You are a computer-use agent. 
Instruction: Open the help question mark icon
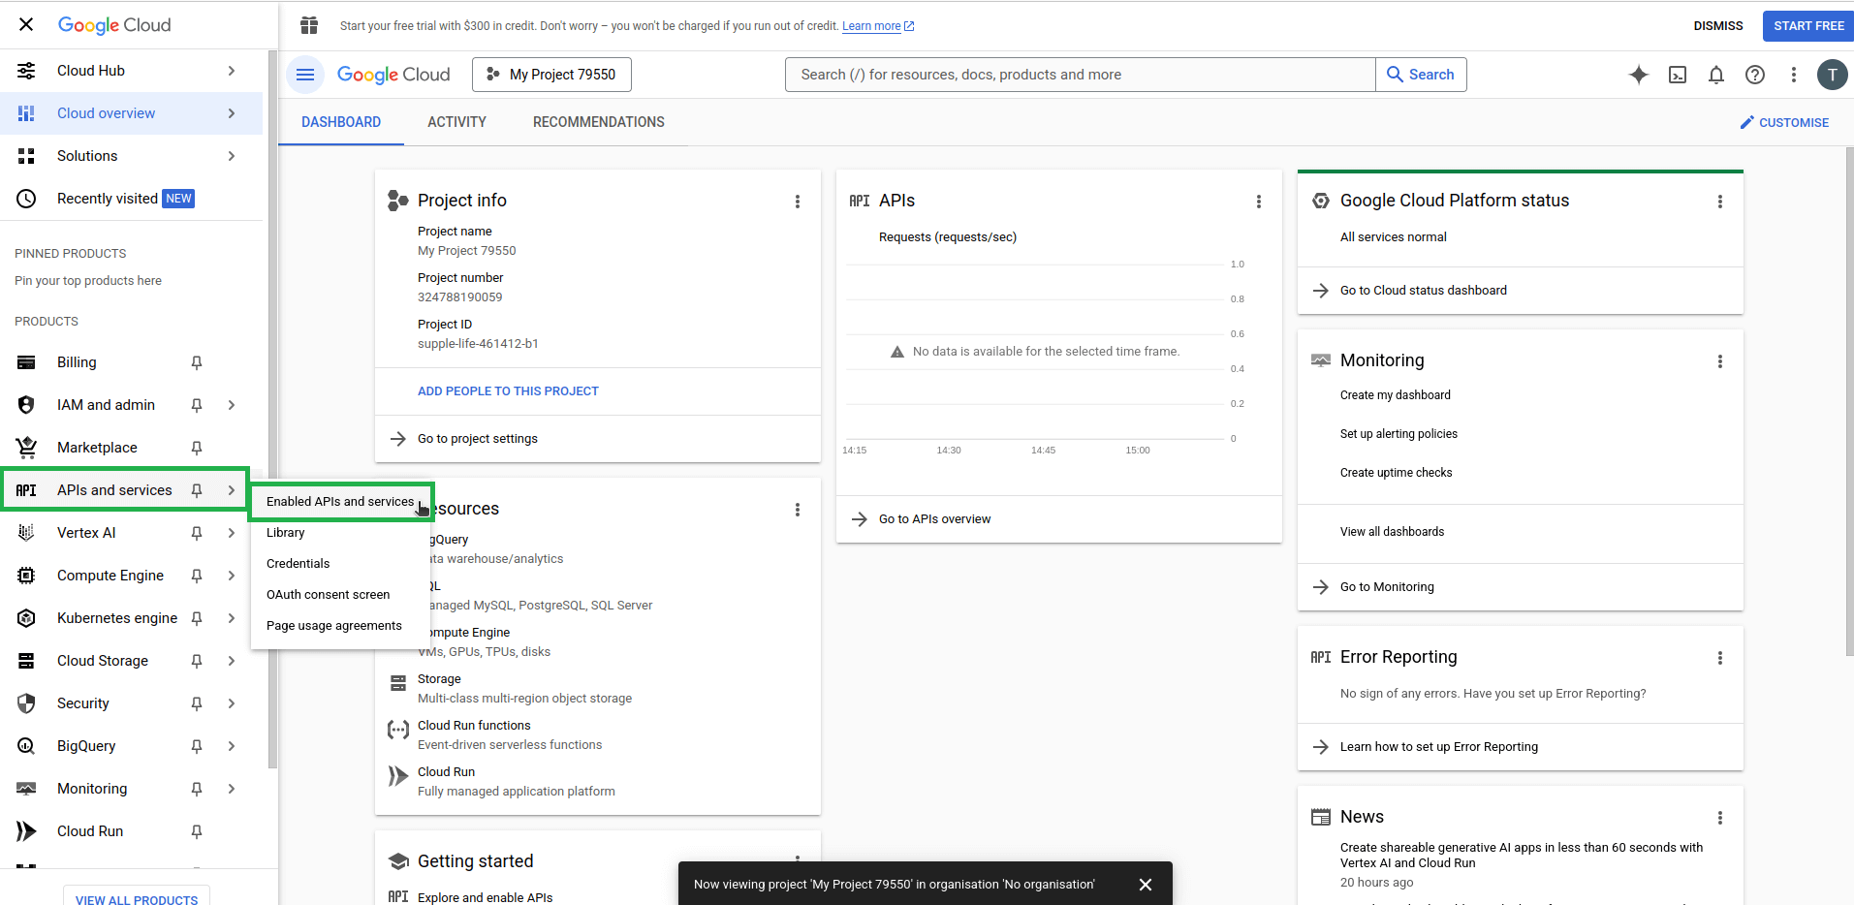pos(1754,75)
